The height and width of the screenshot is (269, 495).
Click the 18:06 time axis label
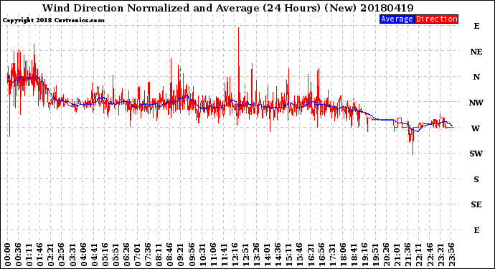point(343,255)
